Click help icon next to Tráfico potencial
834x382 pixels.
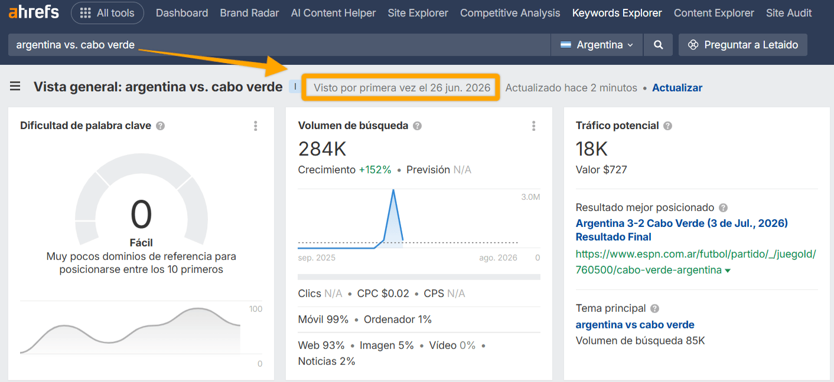pyautogui.click(x=667, y=126)
